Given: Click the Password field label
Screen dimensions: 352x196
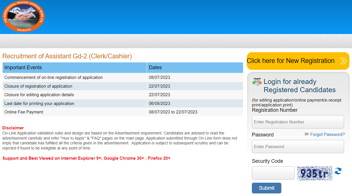Looking at the screenshot, I should coord(263,135).
